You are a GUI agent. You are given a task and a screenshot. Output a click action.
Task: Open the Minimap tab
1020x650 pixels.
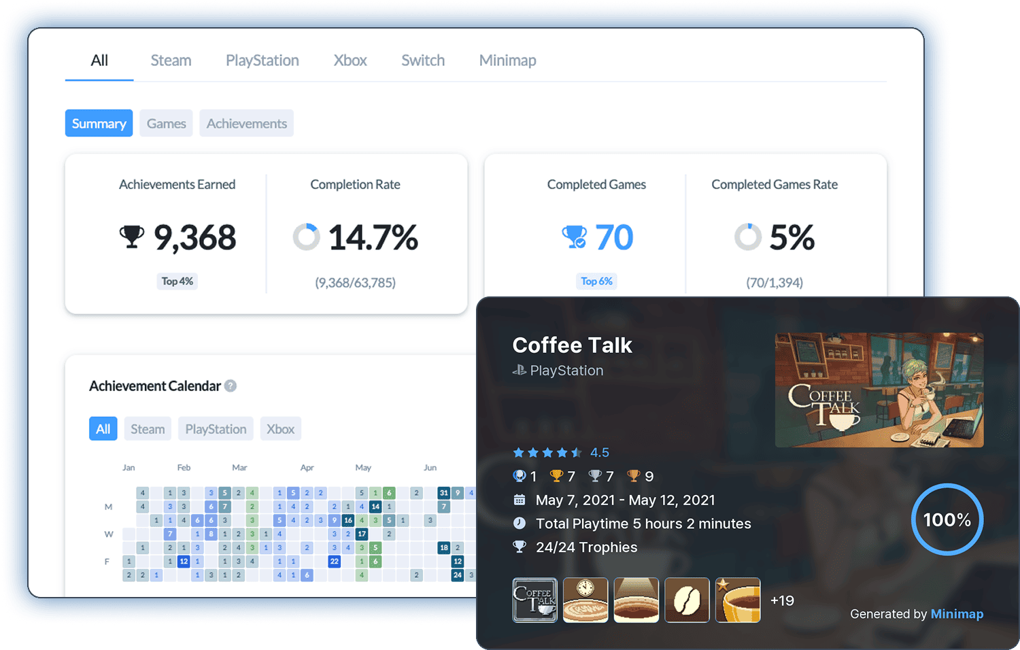[x=507, y=61]
